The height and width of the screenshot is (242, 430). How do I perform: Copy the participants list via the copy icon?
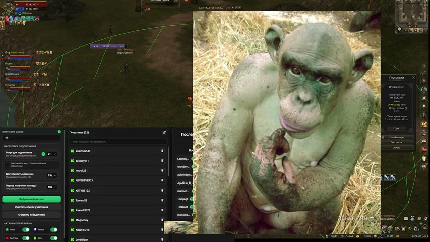click(164, 132)
